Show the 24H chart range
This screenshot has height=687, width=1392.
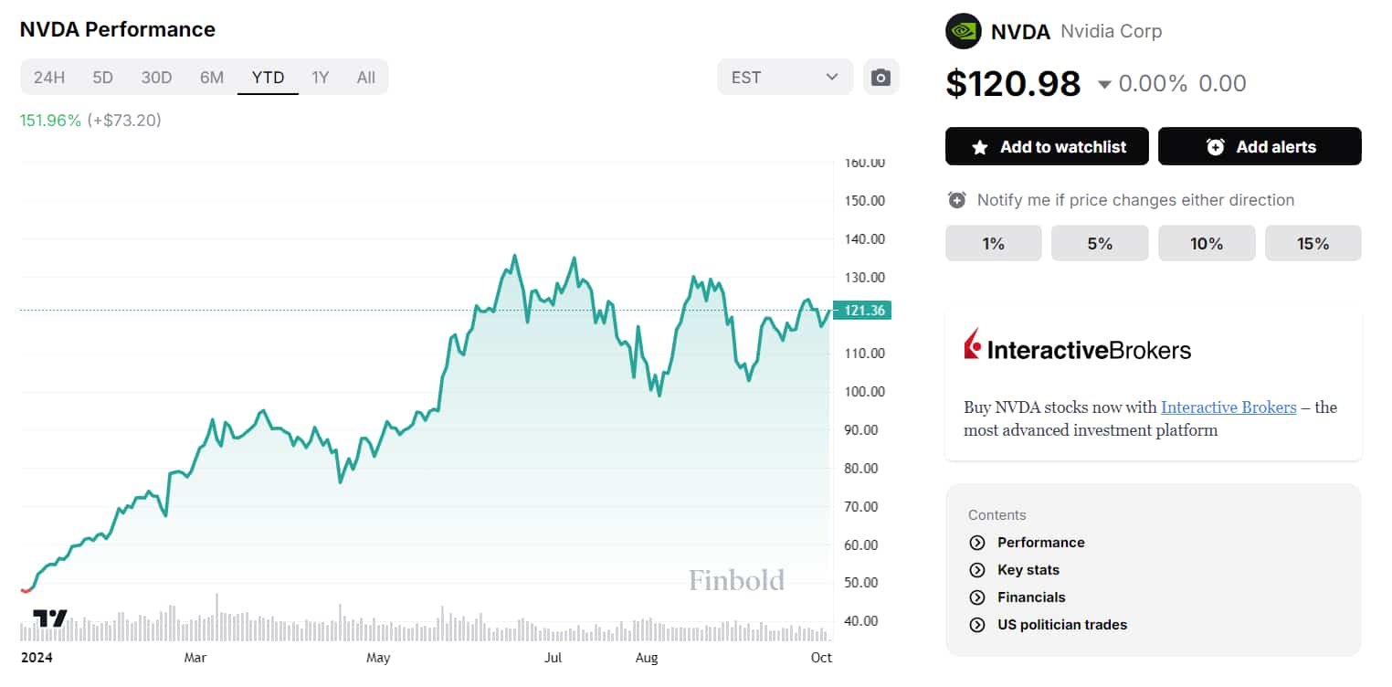(x=49, y=77)
